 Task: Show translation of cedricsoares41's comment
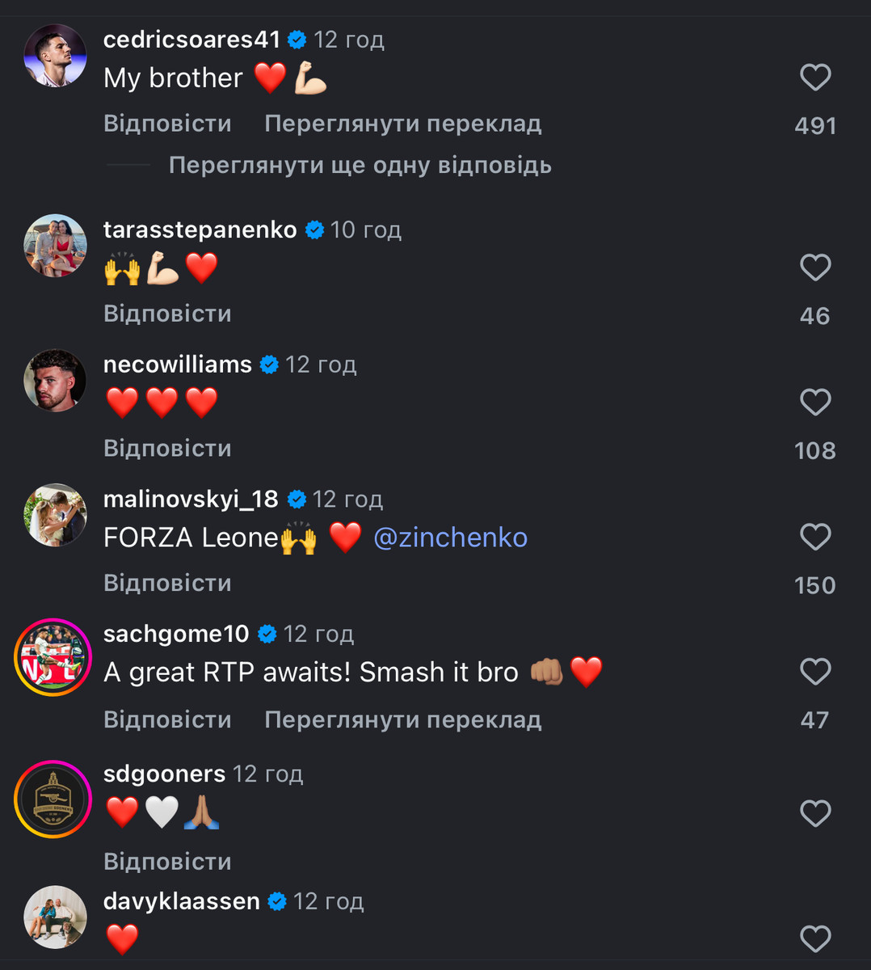point(402,124)
